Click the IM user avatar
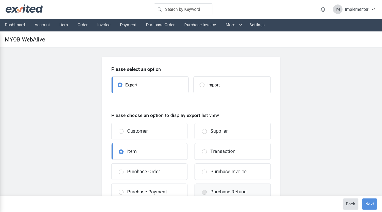 [338, 9]
